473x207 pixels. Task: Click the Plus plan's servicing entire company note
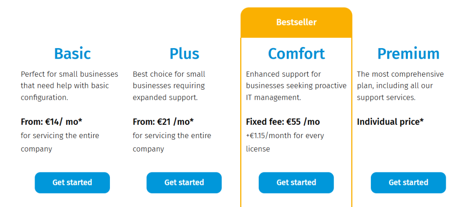171,142
